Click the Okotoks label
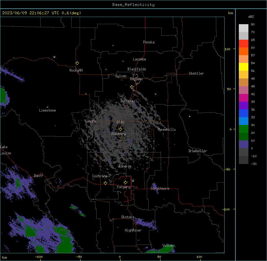The height and width of the screenshot is (261, 267). (x=128, y=217)
